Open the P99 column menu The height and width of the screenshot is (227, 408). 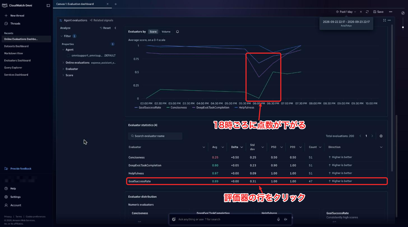[x=300, y=147]
